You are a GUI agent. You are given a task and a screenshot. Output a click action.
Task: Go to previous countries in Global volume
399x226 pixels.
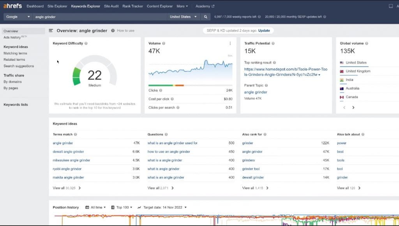click(x=344, y=108)
